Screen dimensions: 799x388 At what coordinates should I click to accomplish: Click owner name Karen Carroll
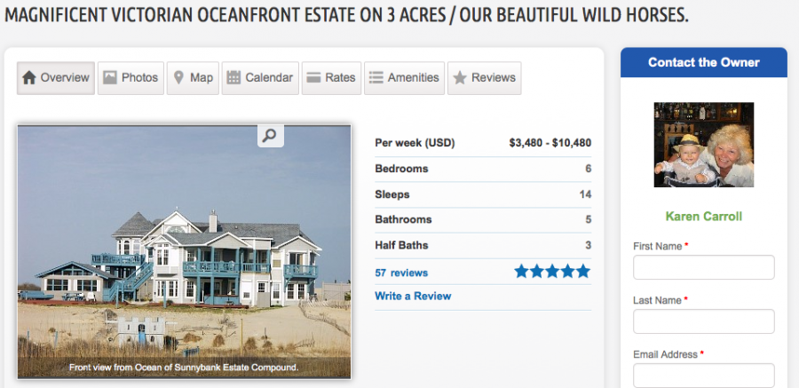703,217
